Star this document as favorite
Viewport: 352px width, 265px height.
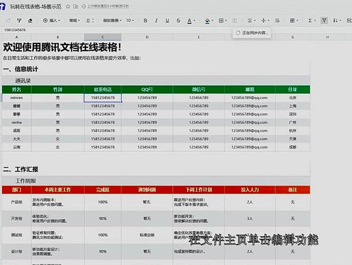pos(68,6)
